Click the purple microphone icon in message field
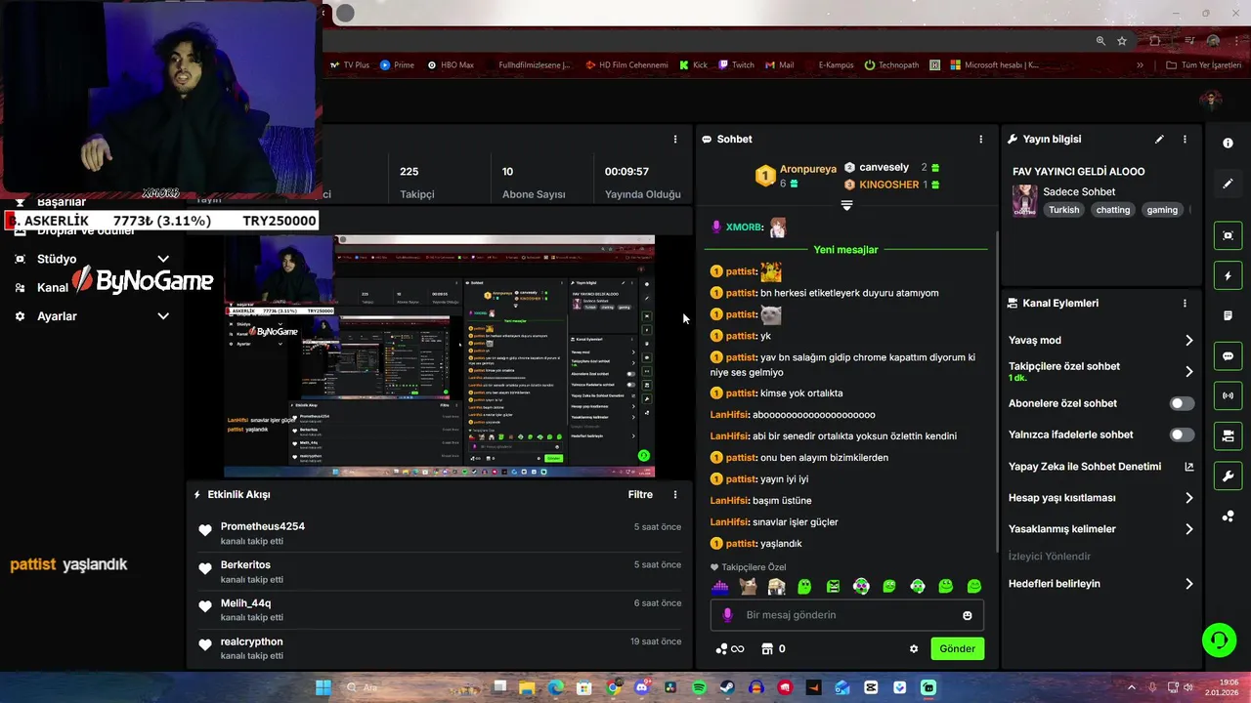 (727, 615)
